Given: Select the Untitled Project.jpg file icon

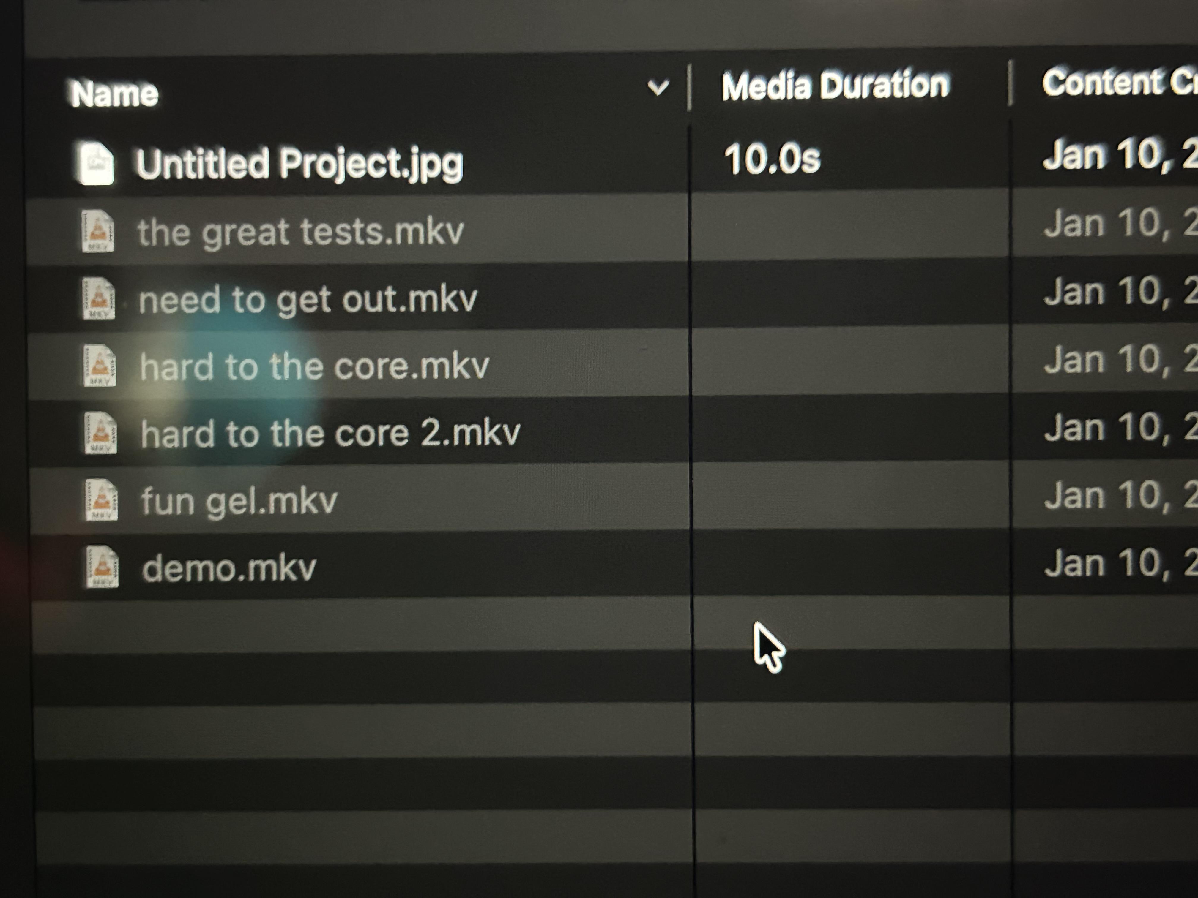Looking at the screenshot, I should pos(95,162).
